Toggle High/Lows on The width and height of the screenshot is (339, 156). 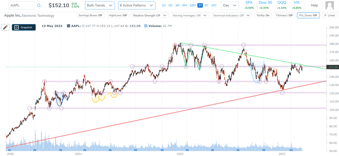click(x=118, y=16)
